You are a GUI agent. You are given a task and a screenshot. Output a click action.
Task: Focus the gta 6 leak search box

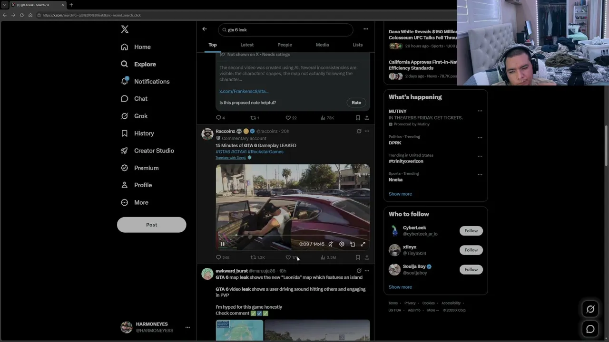[285, 30]
